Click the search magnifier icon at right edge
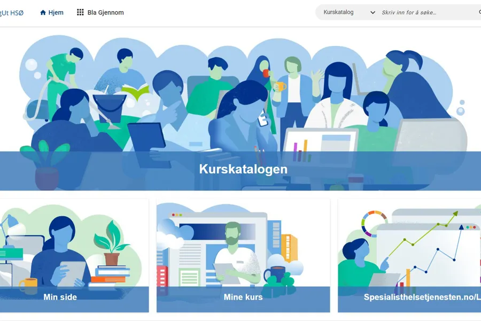 point(479,12)
